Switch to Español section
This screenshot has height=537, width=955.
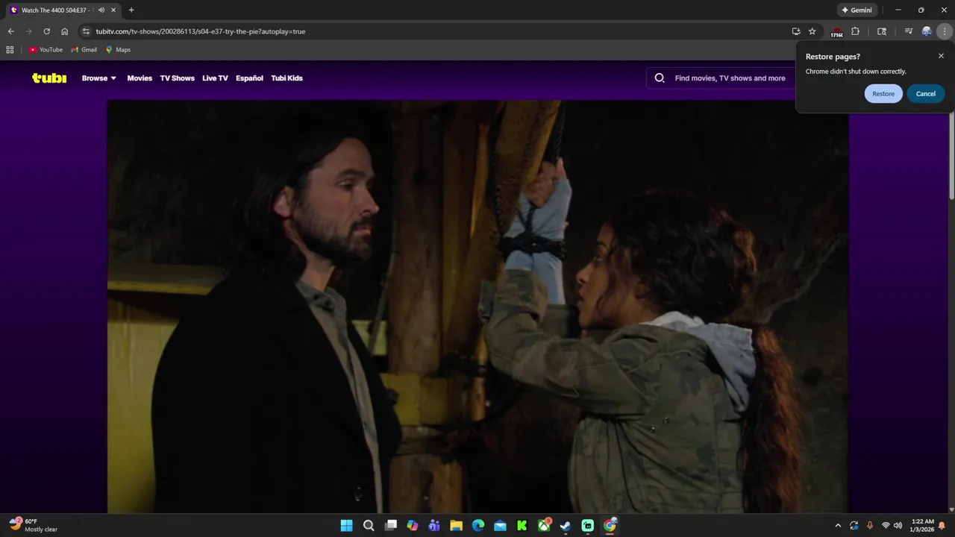(249, 78)
